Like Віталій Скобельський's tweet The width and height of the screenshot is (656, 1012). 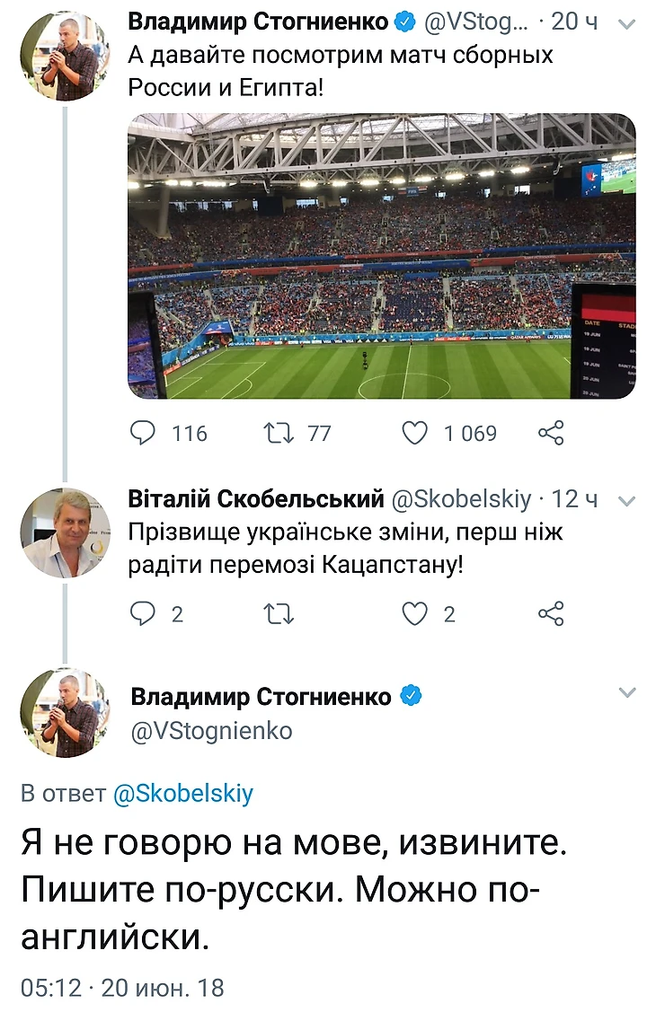click(x=414, y=614)
